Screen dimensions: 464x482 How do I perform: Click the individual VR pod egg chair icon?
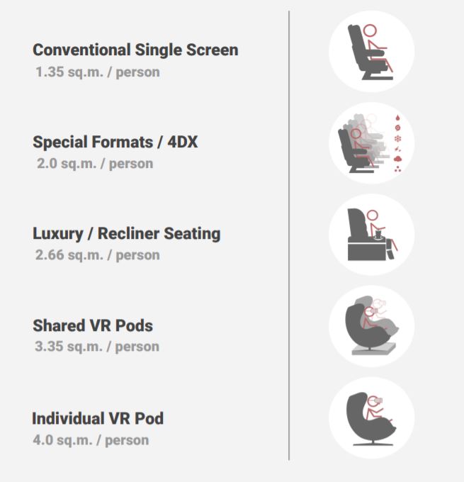coord(370,418)
